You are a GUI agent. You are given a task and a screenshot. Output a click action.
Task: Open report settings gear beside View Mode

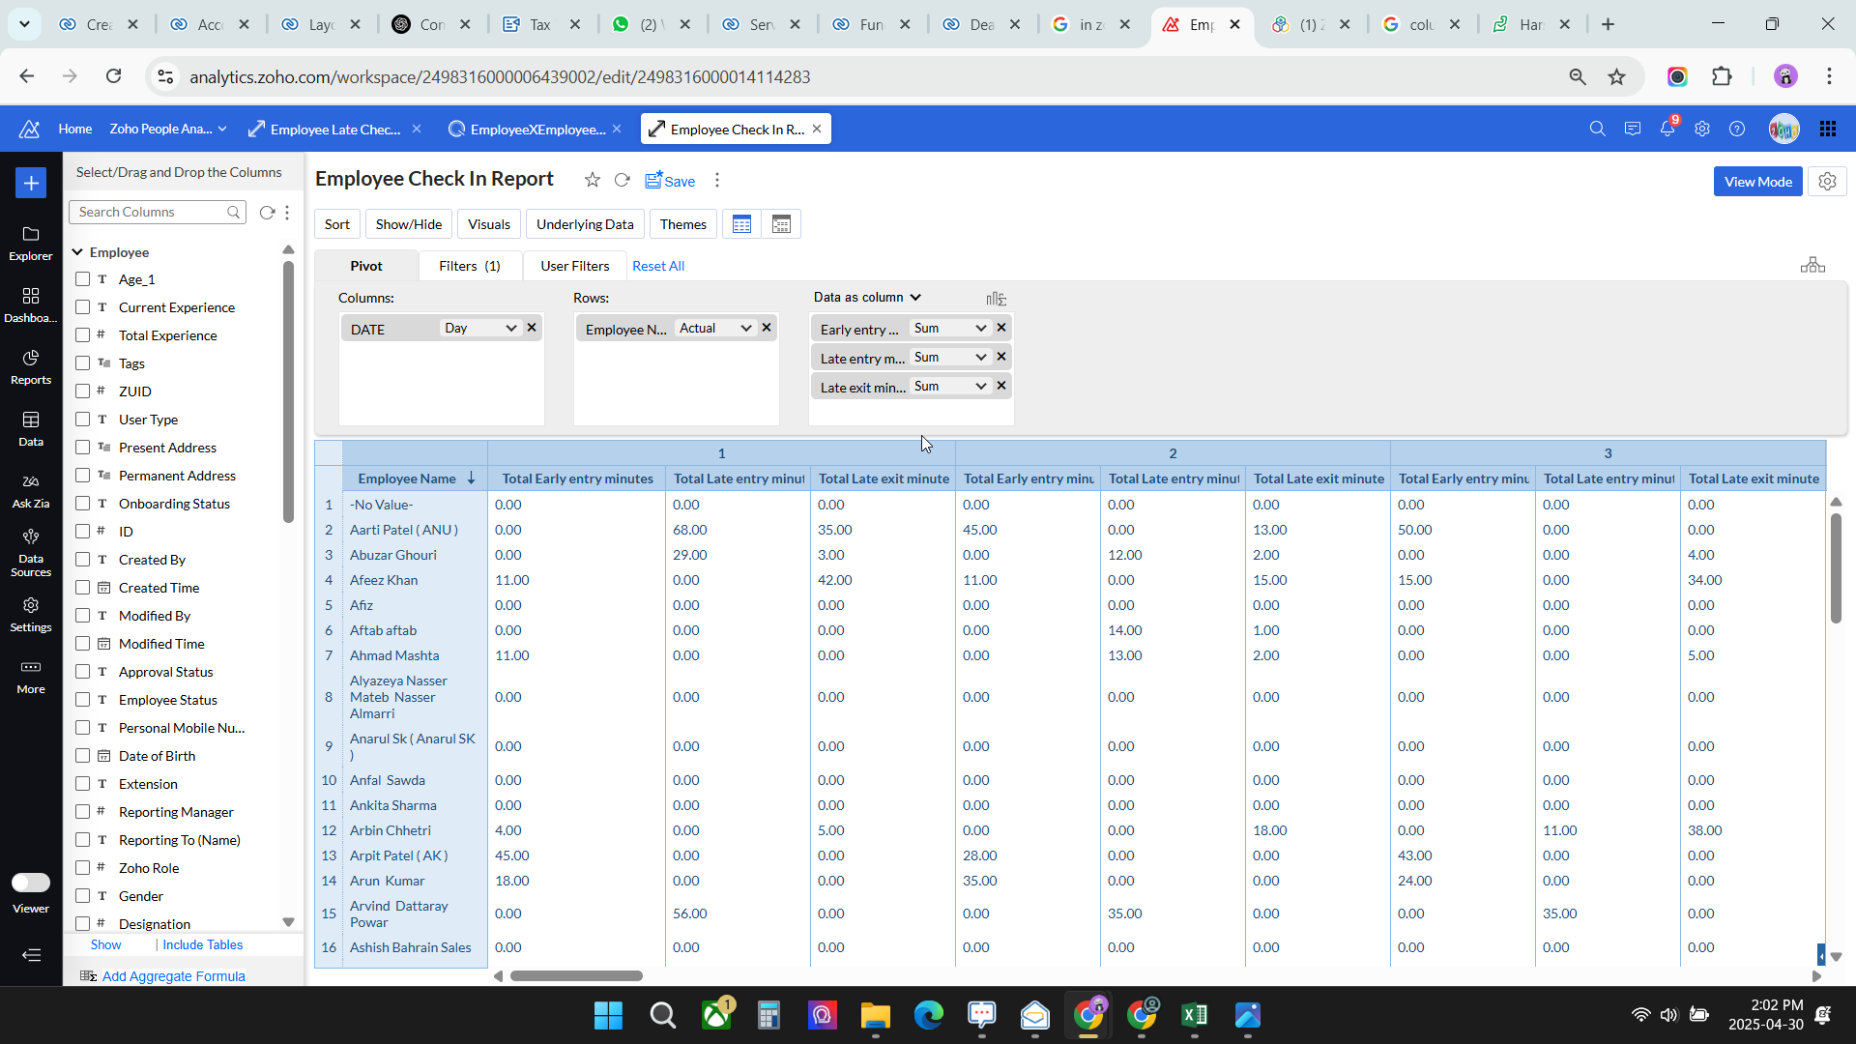[x=1827, y=182]
